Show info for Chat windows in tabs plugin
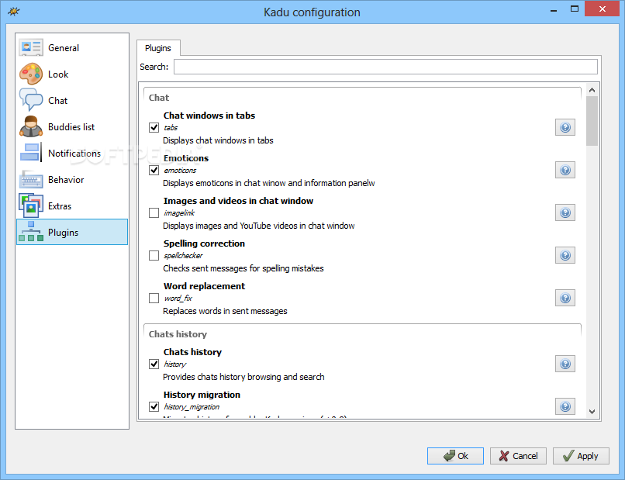The width and height of the screenshot is (625, 480). [x=565, y=128]
